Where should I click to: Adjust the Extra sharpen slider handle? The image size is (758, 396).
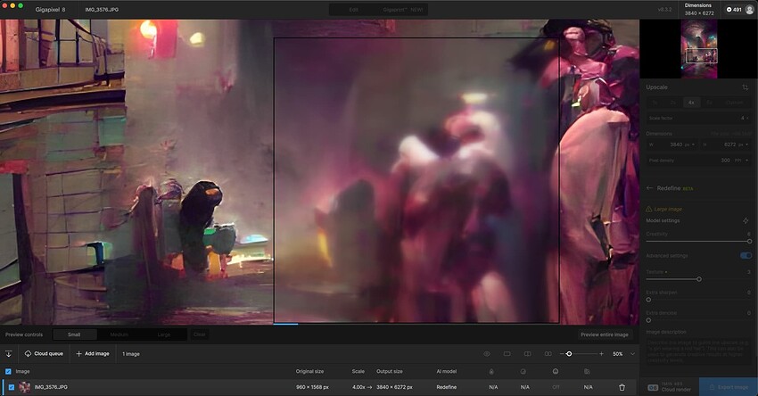point(648,300)
